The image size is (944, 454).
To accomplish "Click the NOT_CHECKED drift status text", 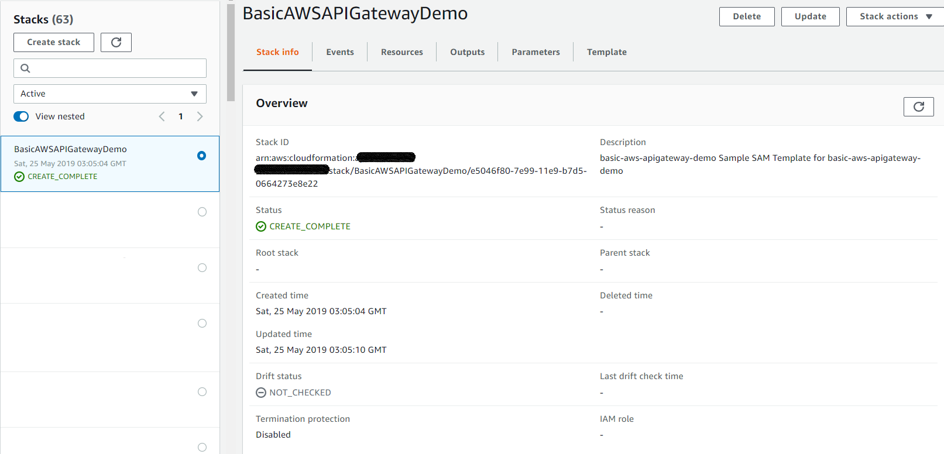I will (300, 393).
